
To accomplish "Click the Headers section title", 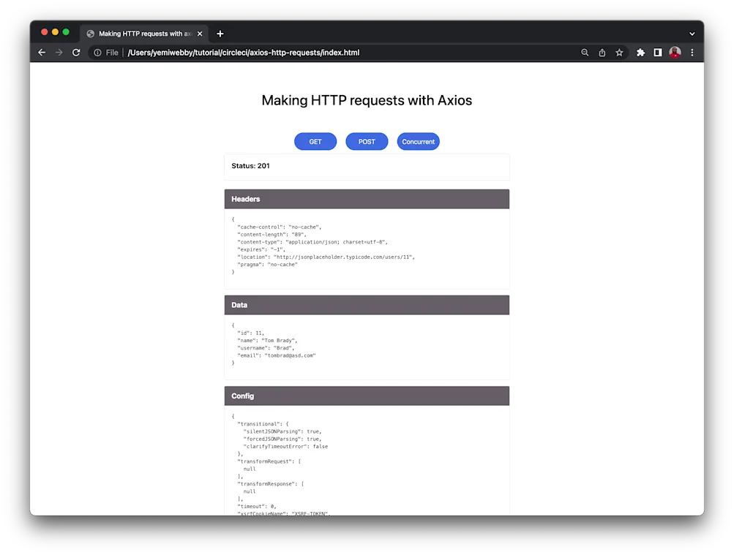I will [x=245, y=199].
